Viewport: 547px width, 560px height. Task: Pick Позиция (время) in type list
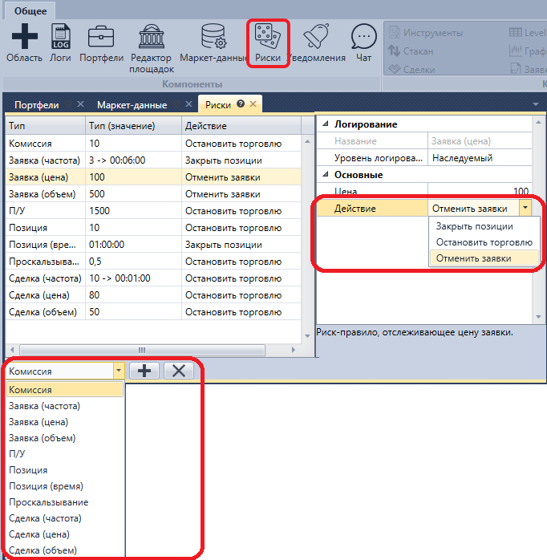pos(65,486)
